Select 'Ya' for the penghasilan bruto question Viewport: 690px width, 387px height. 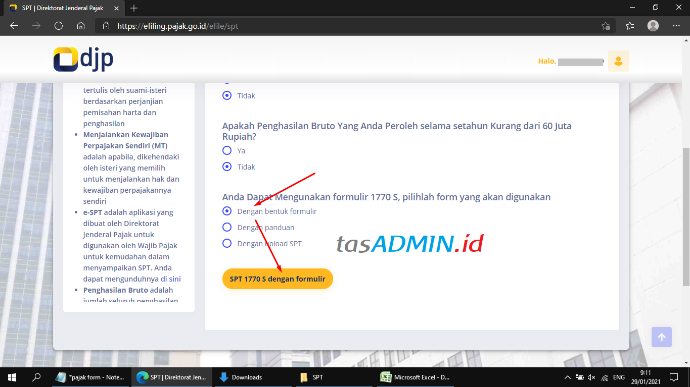[226, 150]
